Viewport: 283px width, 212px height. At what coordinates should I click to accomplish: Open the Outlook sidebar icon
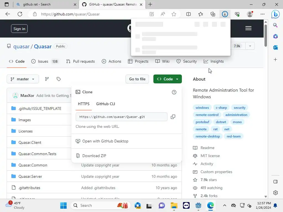(276, 47)
